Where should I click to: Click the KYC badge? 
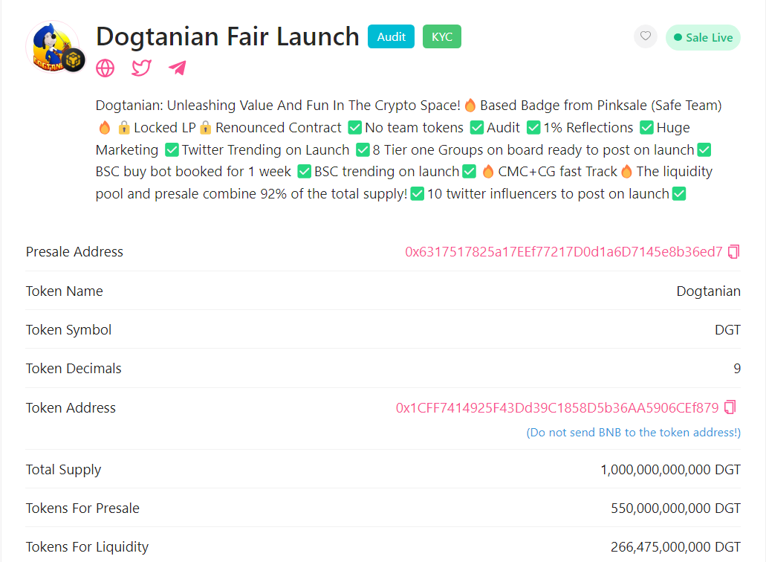tap(441, 36)
